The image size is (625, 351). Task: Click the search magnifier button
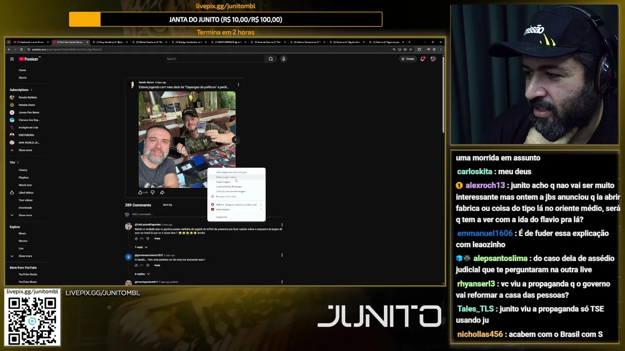tap(271, 59)
